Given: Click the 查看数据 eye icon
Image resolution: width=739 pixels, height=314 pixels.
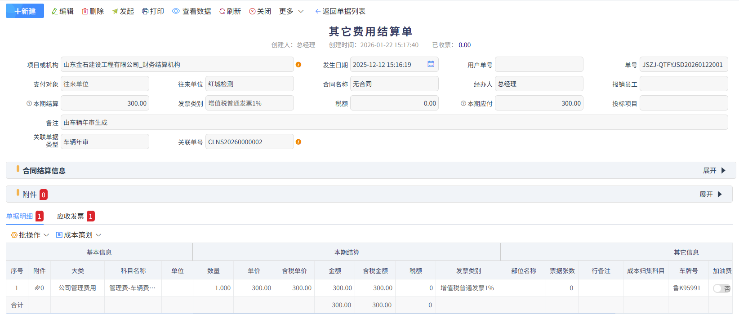Looking at the screenshot, I should pyautogui.click(x=176, y=11).
